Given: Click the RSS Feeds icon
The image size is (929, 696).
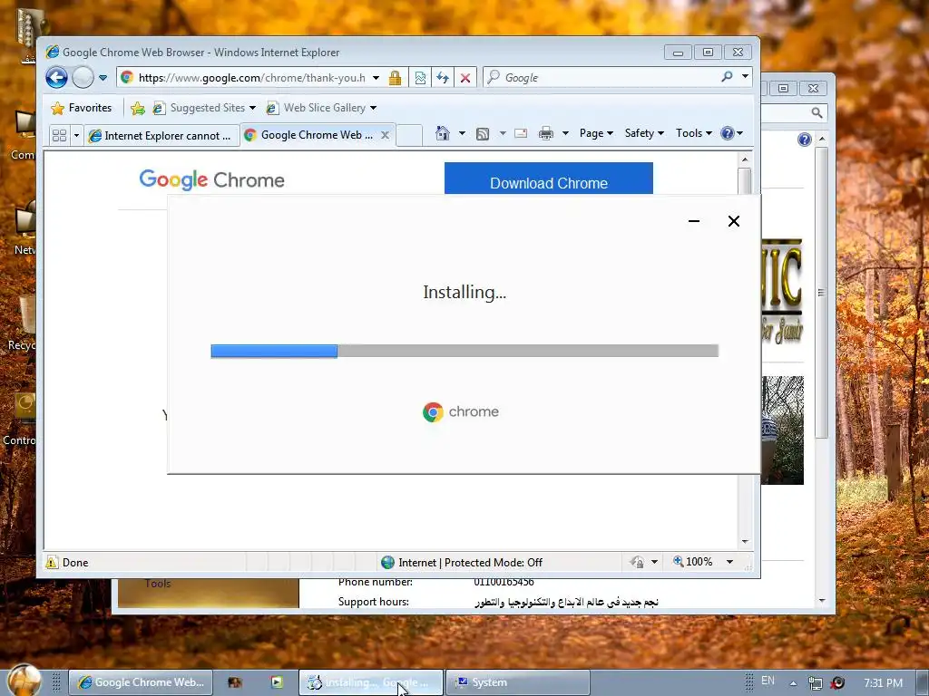Looking at the screenshot, I should pos(483,134).
